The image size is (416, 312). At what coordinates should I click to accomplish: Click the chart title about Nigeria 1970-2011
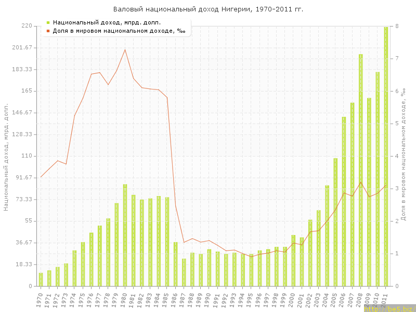point(208,9)
